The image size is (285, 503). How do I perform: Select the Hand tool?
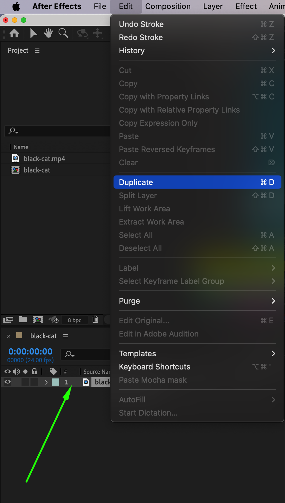(x=48, y=33)
